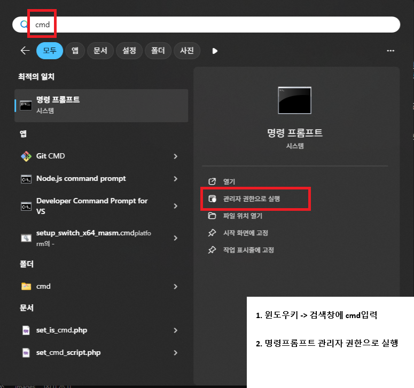414x388 pixels.
Task: Click the search magnifier icon
Action: click(24, 25)
